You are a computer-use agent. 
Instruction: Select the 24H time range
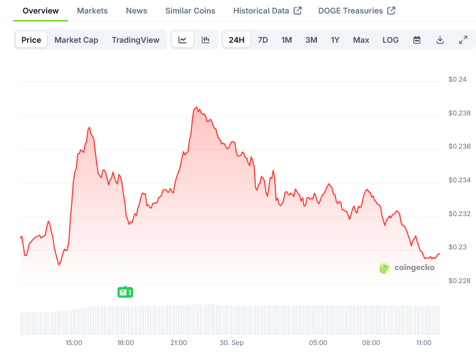(237, 40)
